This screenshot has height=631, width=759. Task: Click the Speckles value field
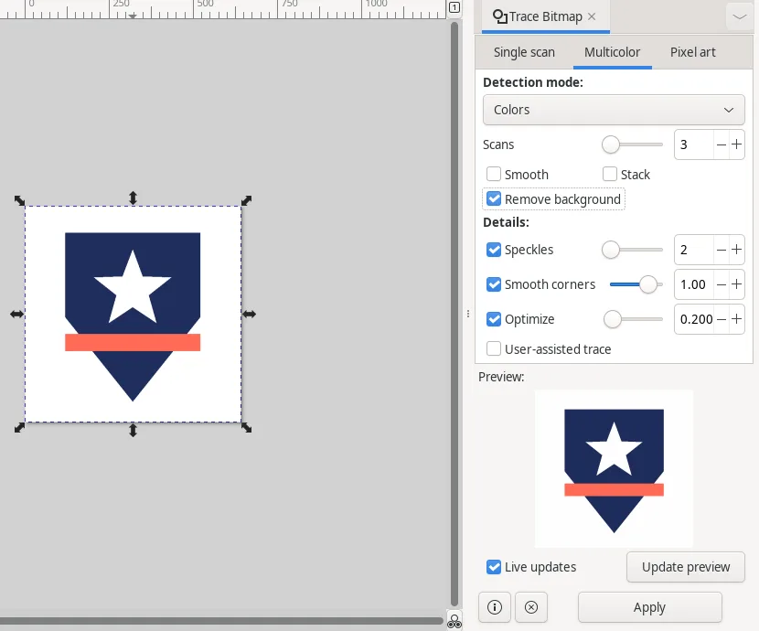[x=694, y=250]
